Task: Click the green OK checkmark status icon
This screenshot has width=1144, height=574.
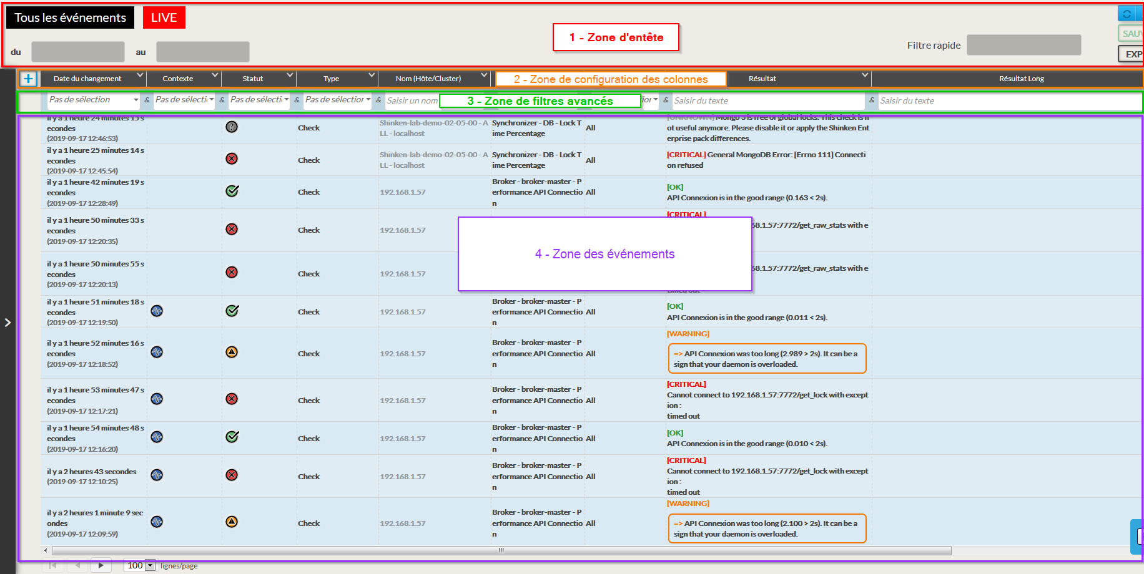Action: click(232, 191)
